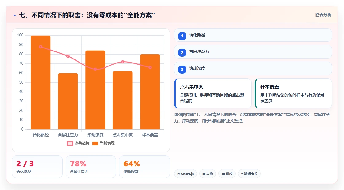Click the 50 y-axis value

pyautogui.click(x=21, y=82)
